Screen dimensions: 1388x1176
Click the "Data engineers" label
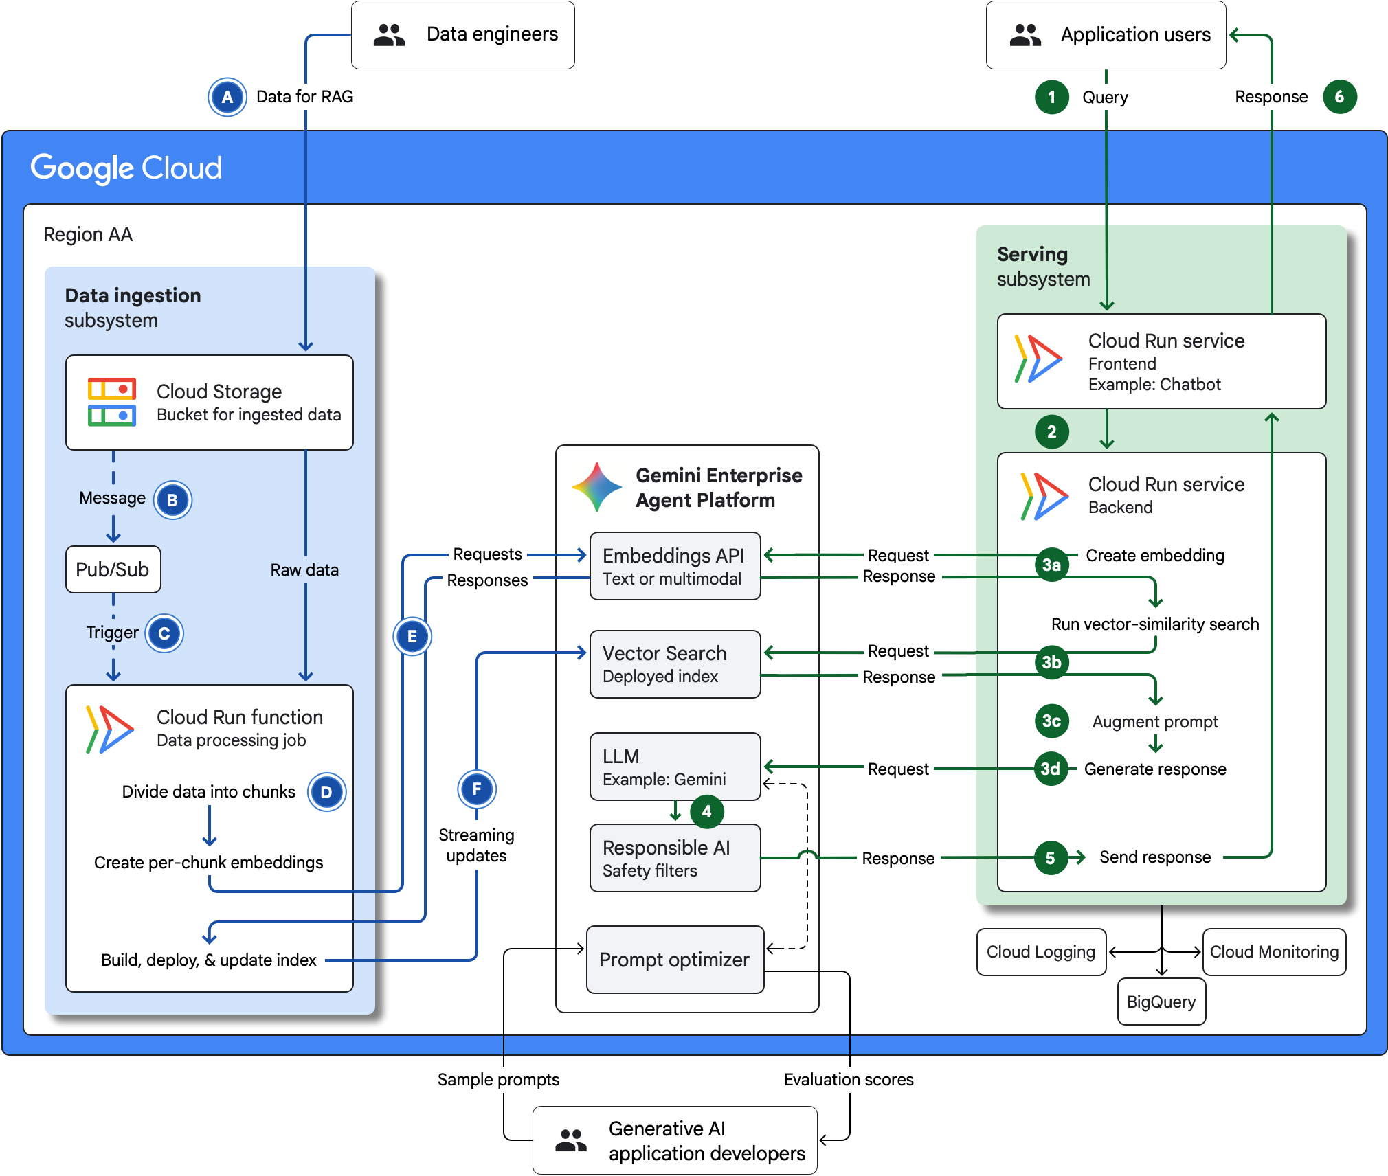492,34
